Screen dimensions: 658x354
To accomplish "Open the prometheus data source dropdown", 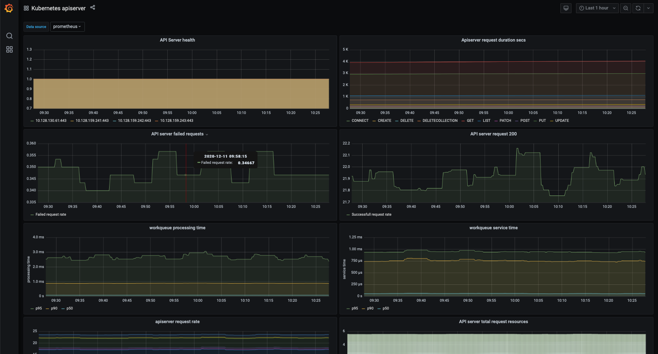I will pos(68,27).
